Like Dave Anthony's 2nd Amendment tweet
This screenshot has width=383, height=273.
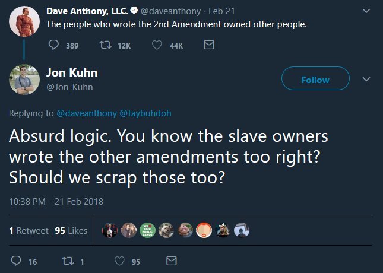pyautogui.click(x=158, y=45)
